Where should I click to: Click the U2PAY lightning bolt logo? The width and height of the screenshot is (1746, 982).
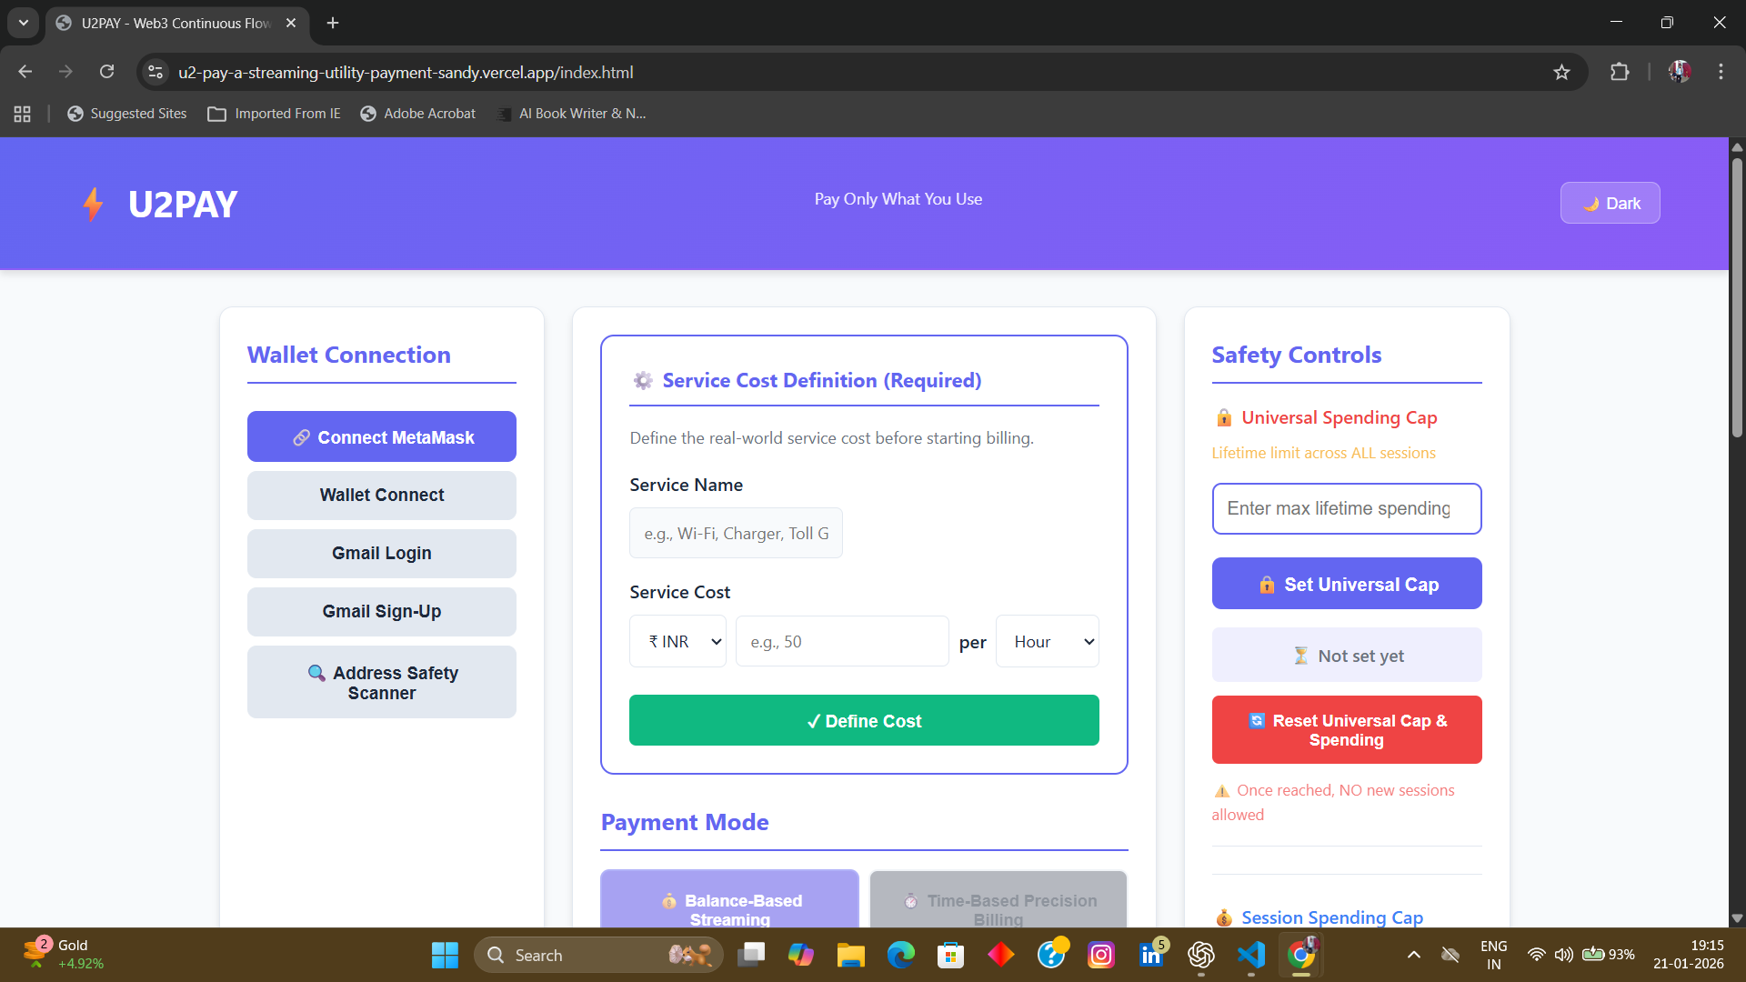click(93, 205)
